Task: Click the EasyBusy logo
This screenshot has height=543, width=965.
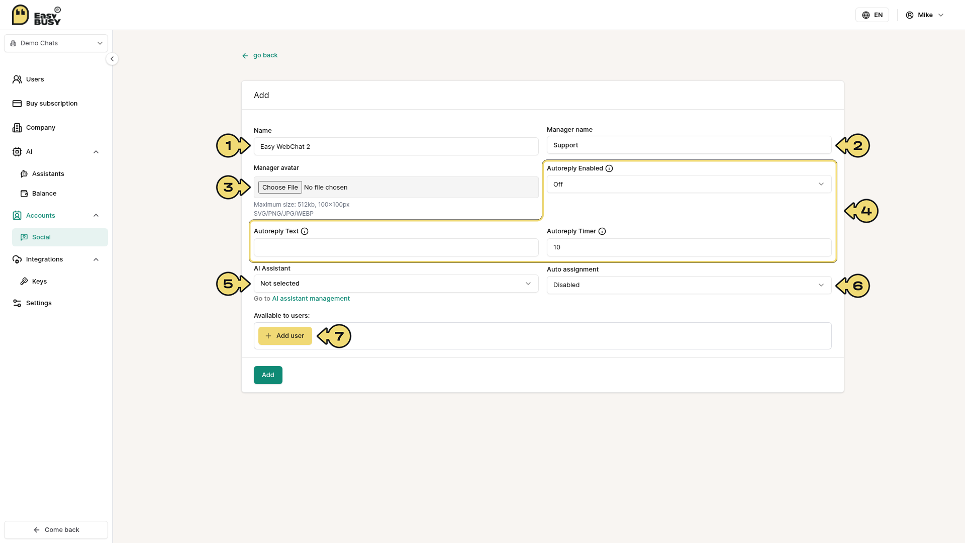Action: point(36,15)
